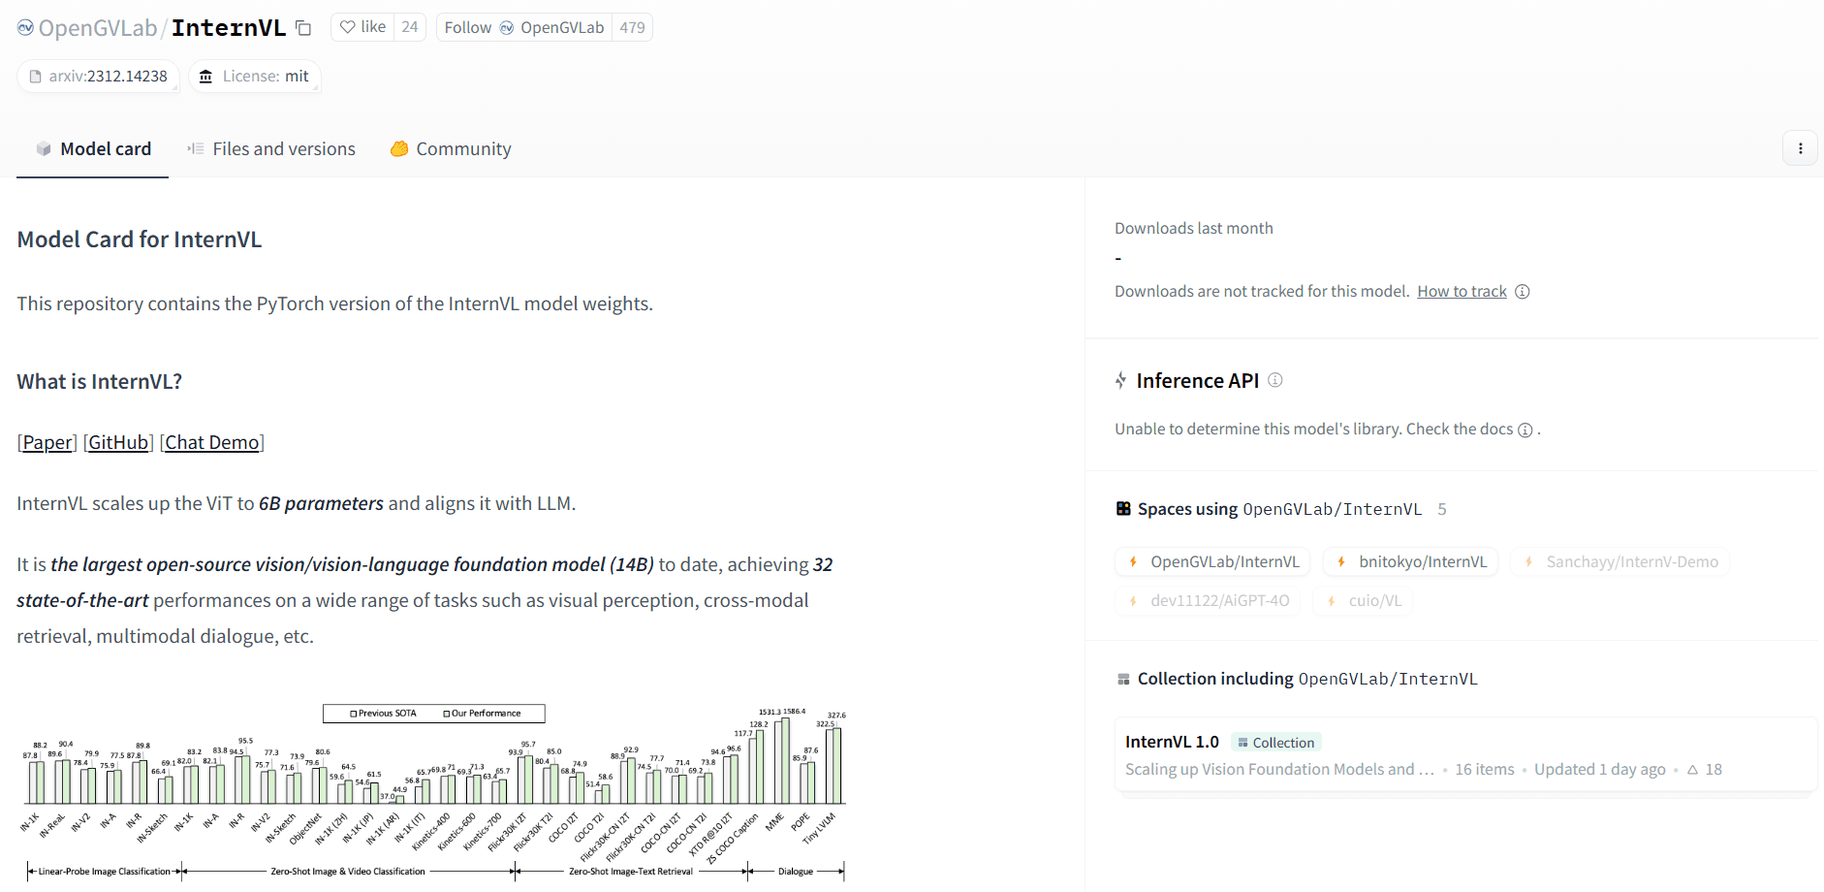Click the info icon next to Inference API
1824x892 pixels.
point(1275,380)
